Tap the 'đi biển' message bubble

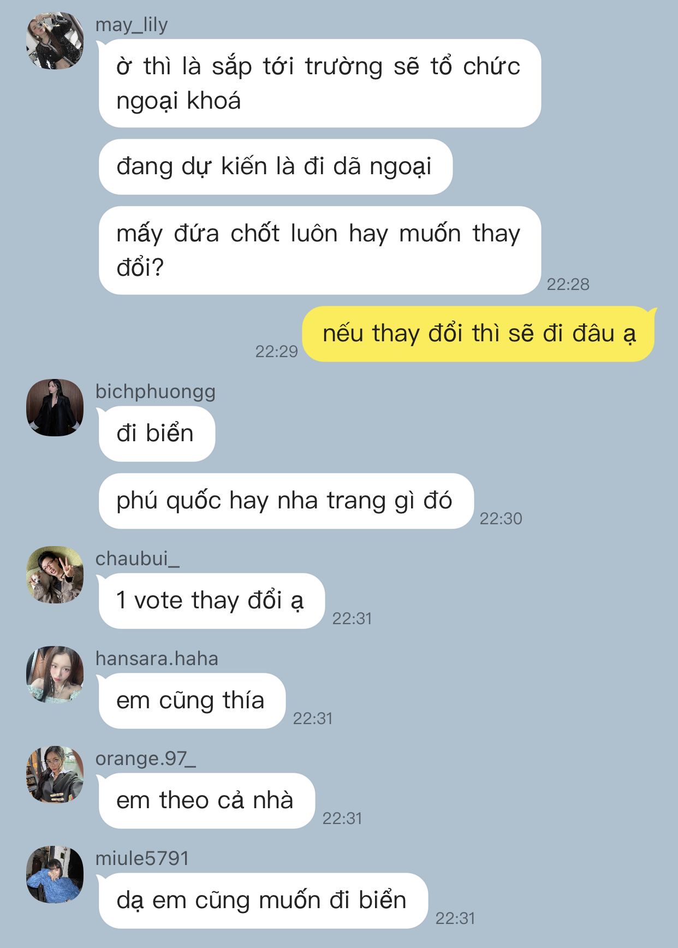(157, 434)
